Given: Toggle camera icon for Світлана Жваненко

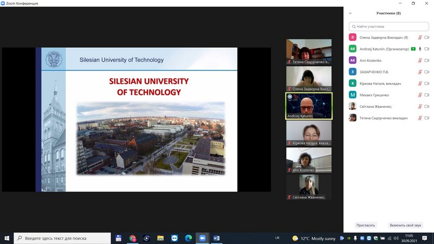Looking at the screenshot, I should (426, 106).
